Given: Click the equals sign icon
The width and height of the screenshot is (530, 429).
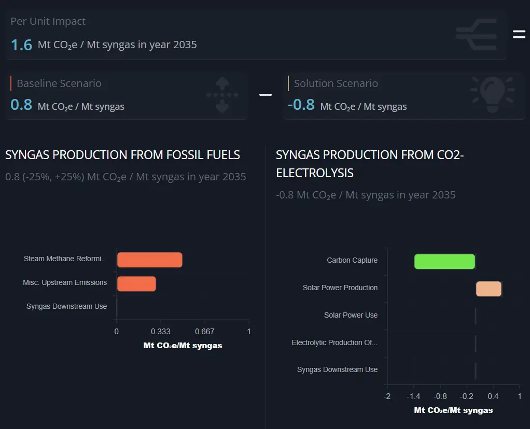Looking at the screenshot, I should point(519,35).
